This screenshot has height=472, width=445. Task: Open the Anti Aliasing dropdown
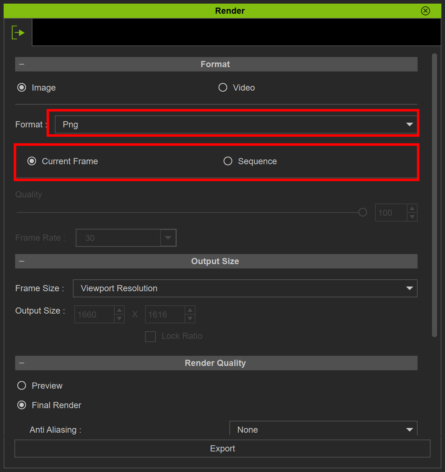click(323, 429)
